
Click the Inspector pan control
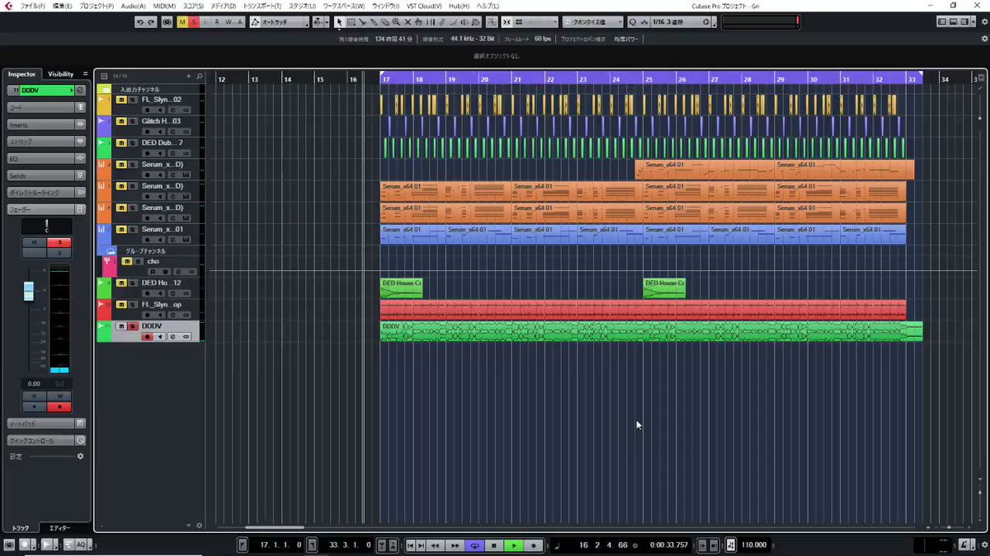(47, 226)
